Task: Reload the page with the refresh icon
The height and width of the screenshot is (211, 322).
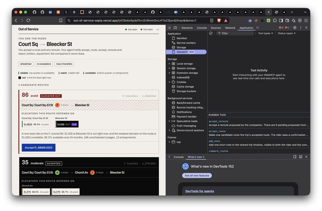Action: [28, 20]
